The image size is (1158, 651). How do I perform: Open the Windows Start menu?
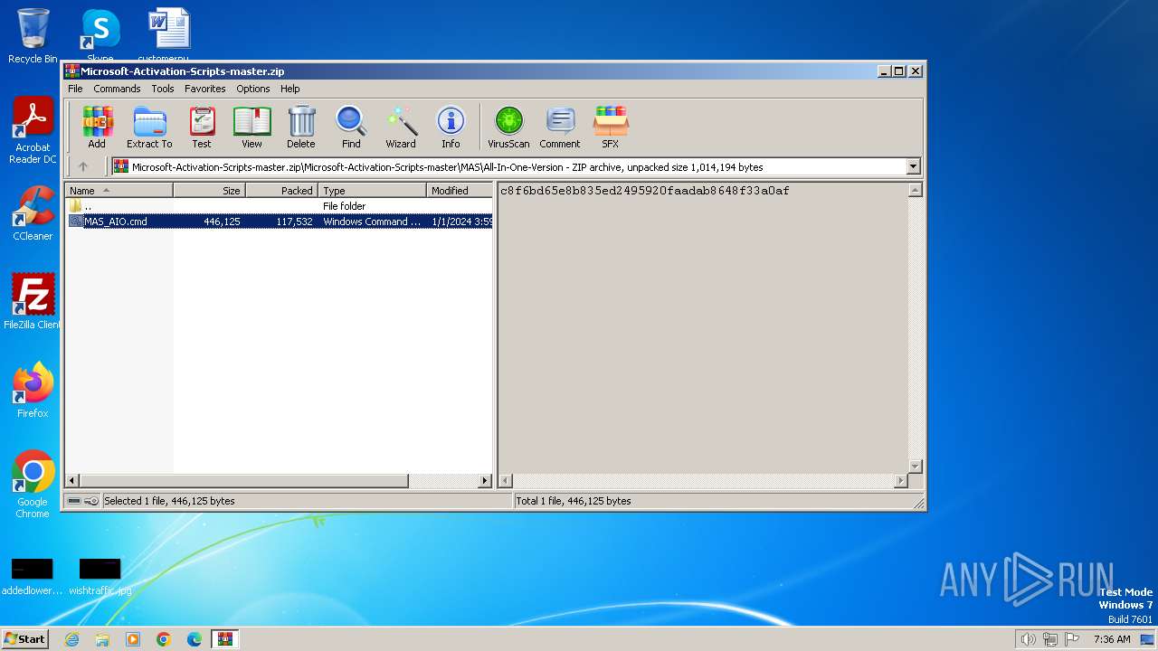pyautogui.click(x=24, y=639)
